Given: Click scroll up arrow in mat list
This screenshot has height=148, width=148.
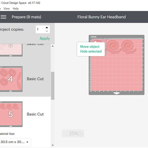Looking at the screenshot, I should point(53,46).
